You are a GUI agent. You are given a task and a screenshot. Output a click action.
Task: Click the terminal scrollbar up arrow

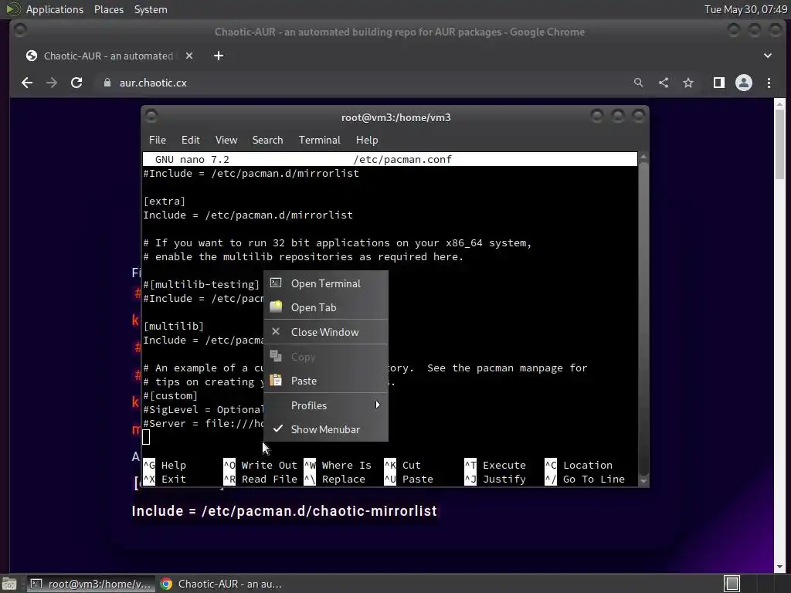click(643, 158)
